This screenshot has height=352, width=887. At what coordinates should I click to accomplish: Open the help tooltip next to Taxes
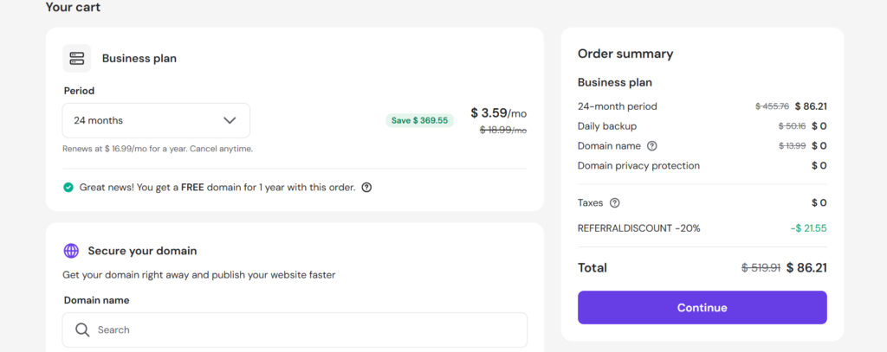615,203
